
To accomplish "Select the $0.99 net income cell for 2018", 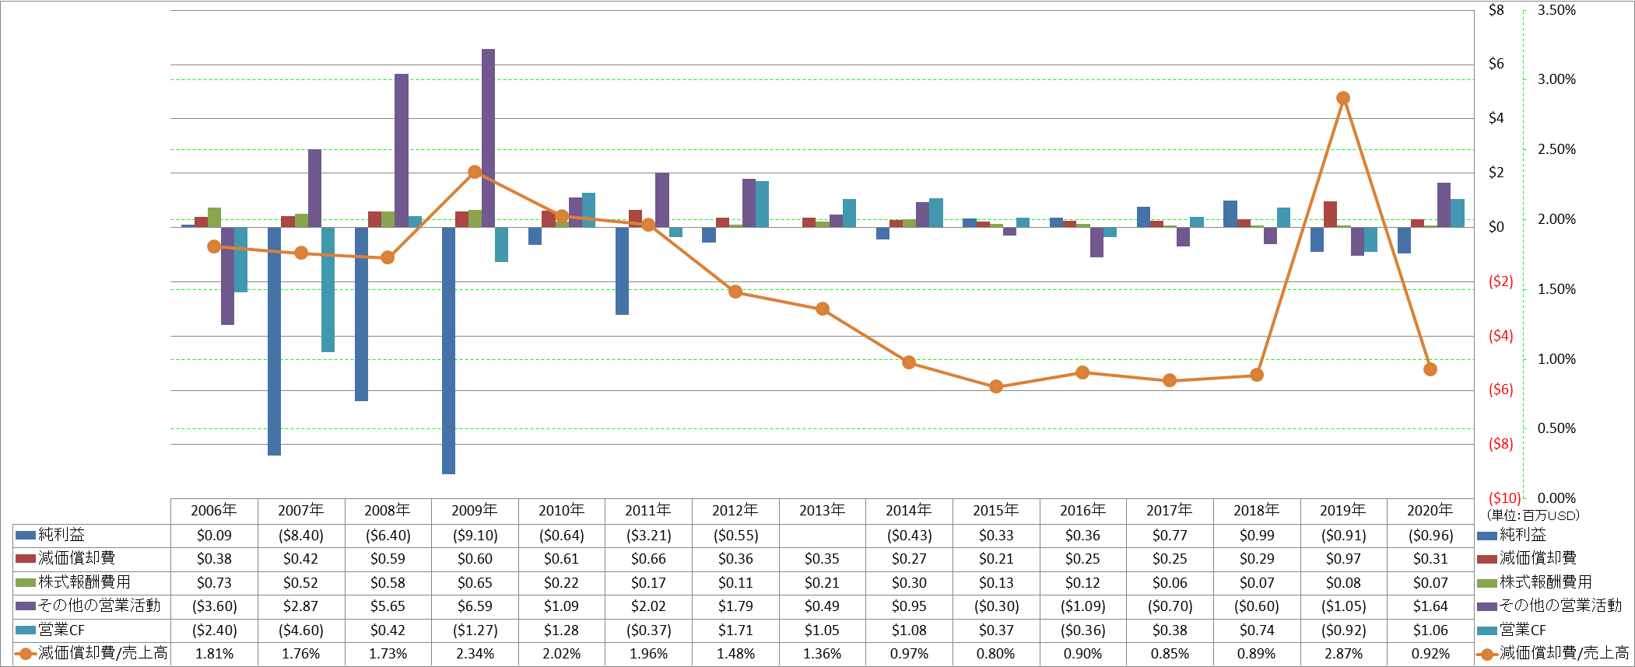I will 1256,536.
